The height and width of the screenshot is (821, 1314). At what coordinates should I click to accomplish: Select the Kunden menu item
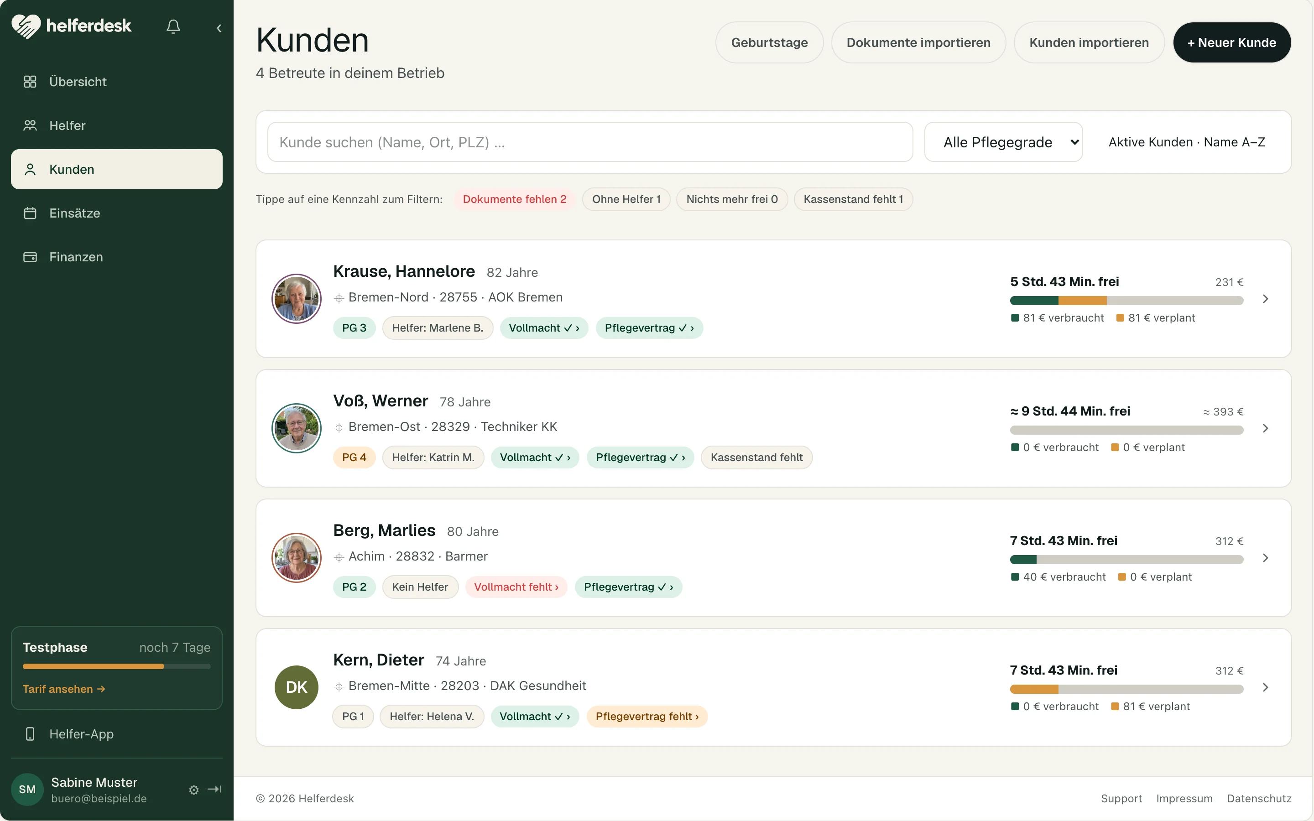[x=117, y=169]
